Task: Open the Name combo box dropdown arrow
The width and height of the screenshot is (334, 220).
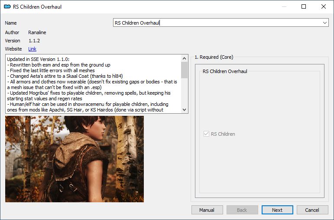Action: coord(324,23)
